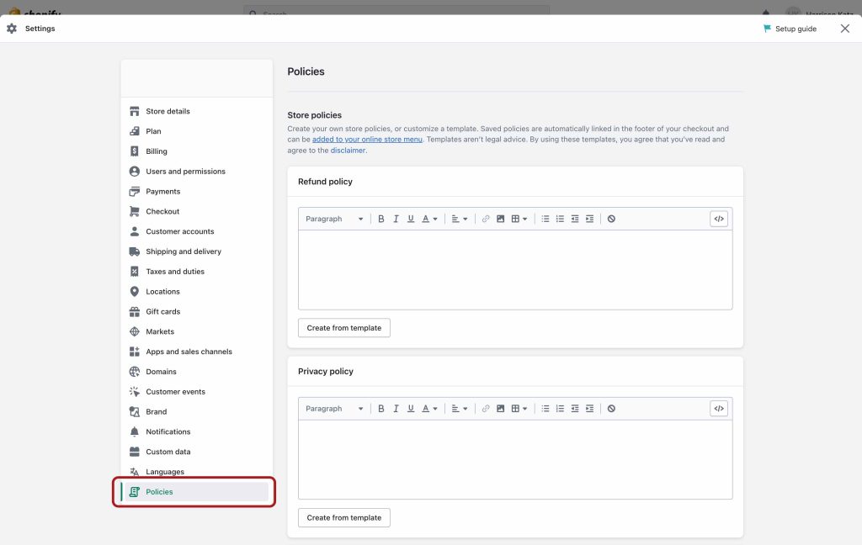862x545 pixels.
Task: Open text color menu in Refund policy editor
Action: (x=429, y=219)
